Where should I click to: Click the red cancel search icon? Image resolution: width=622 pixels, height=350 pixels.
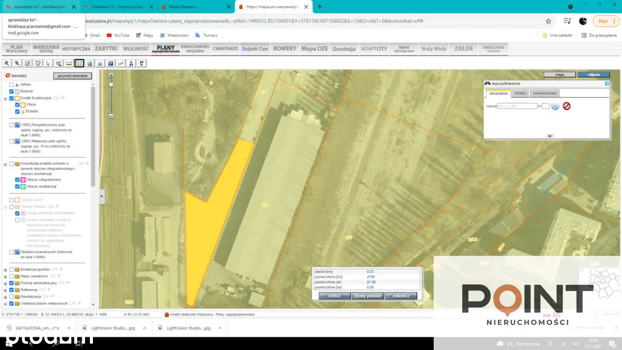click(x=566, y=106)
